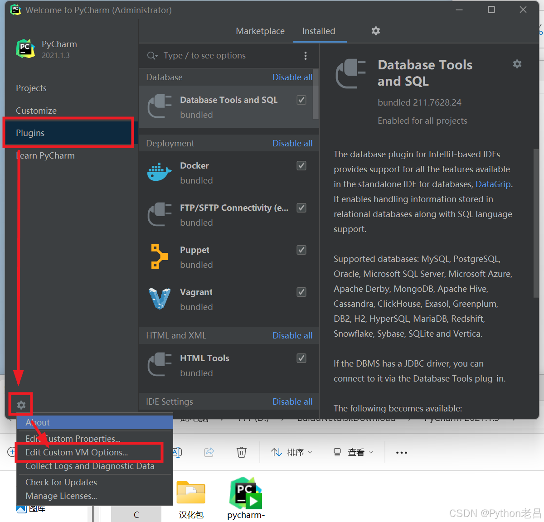This screenshot has width=544, height=522.
Task: Select the pycharm- installer file icon
Action: (246, 493)
